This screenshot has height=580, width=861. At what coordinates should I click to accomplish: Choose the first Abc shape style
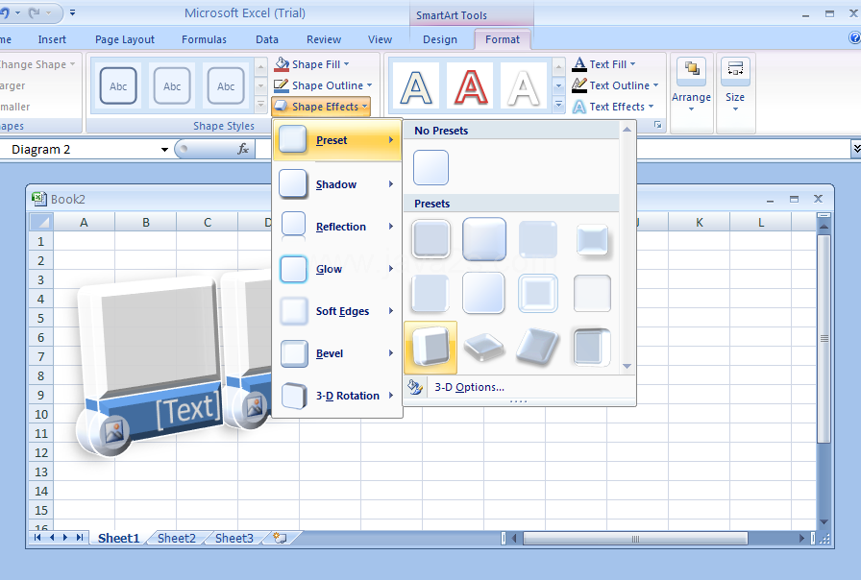tap(118, 86)
